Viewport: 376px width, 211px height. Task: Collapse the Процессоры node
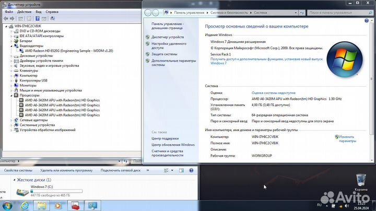click(11, 96)
